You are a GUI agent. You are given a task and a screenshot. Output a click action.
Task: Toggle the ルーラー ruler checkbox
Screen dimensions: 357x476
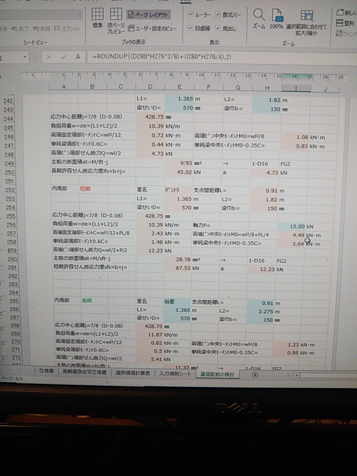[x=191, y=15]
